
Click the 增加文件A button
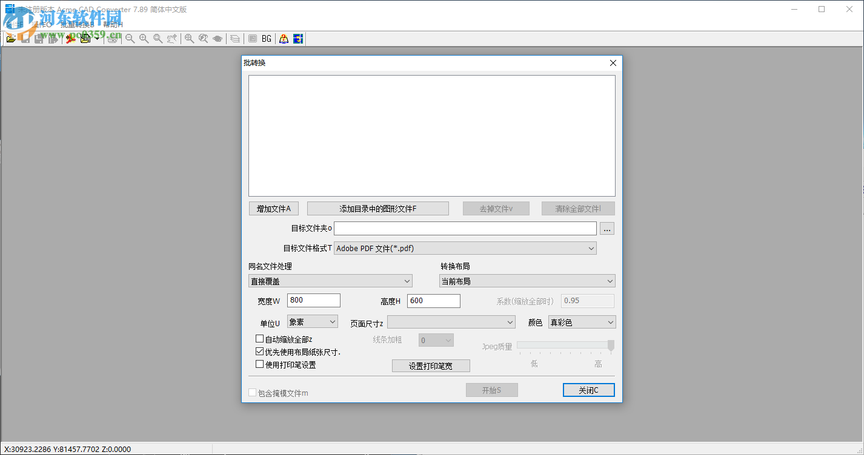pos(273,208)
